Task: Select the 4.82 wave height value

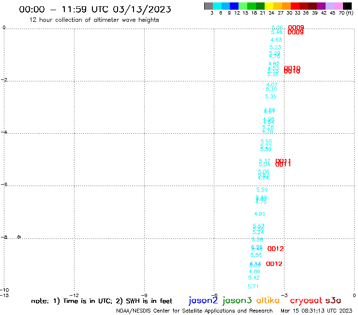Action: [274, 63]
